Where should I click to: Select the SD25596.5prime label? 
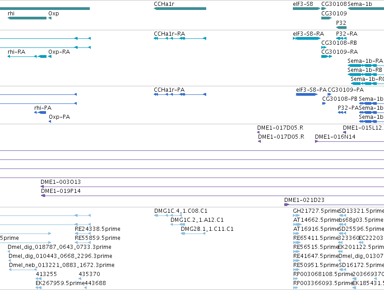[361, 229]
